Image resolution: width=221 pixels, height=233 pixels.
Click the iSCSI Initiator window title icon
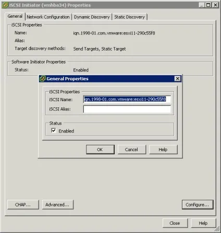(x=5, y=5)
